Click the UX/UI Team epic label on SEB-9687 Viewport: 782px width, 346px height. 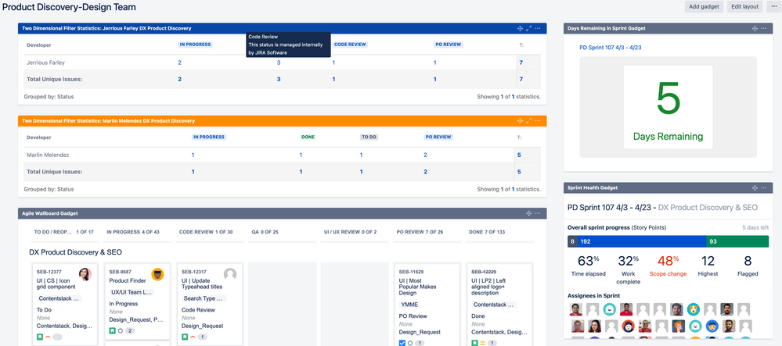coord(132,292)
